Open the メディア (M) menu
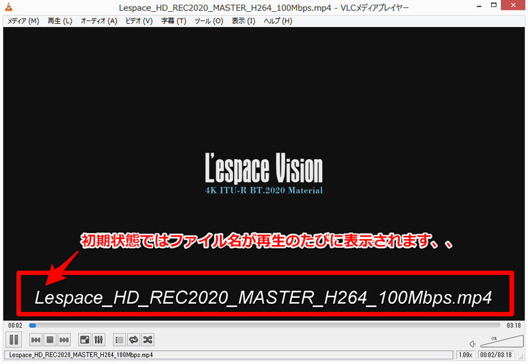Viewport: 528px width, 364px height. (x=23, y=21)
